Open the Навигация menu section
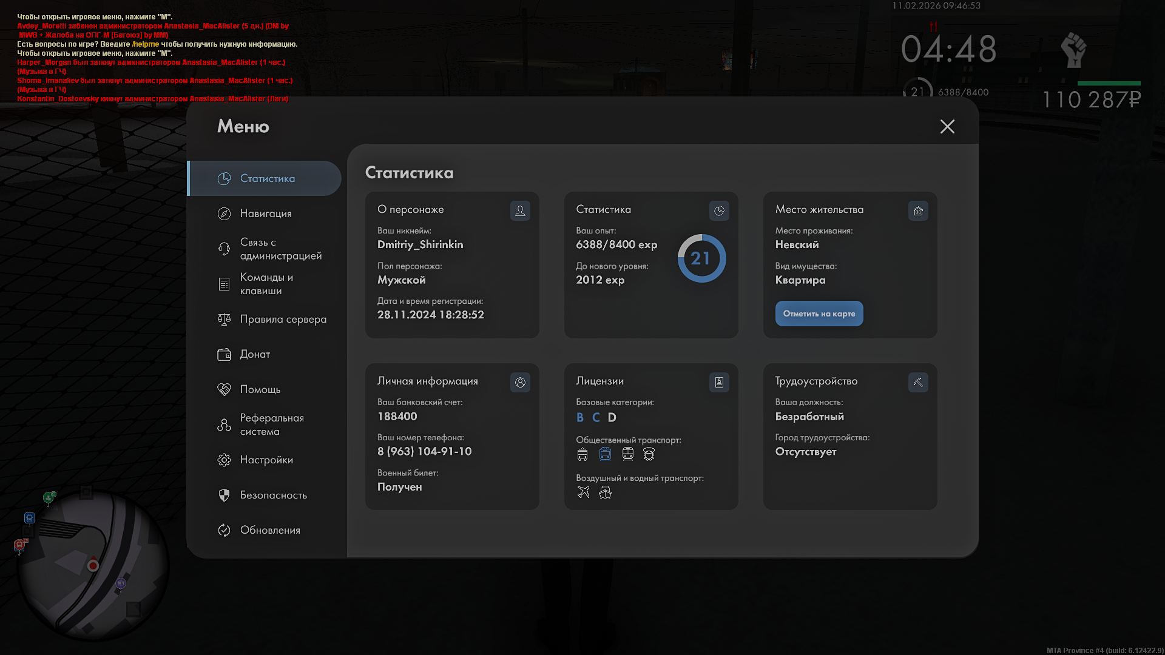Image resolution: width=1165 pixels, height=655 pixels. (266, 213)
